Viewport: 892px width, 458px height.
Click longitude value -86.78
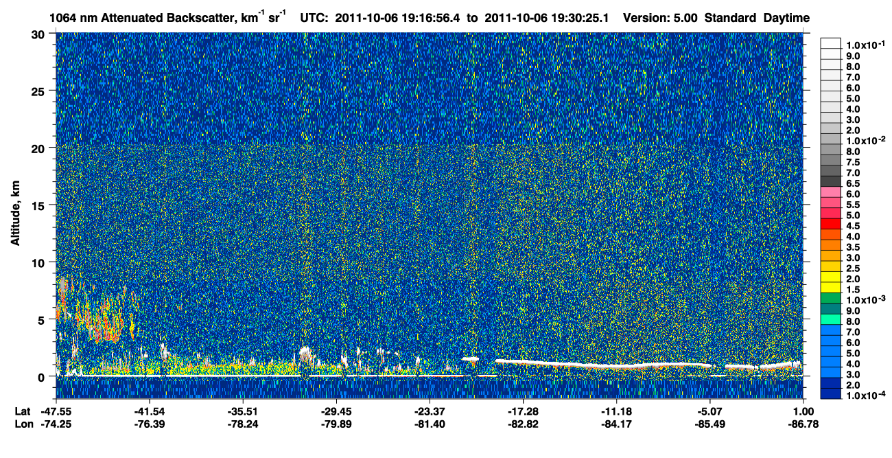(x=803, y=424)
